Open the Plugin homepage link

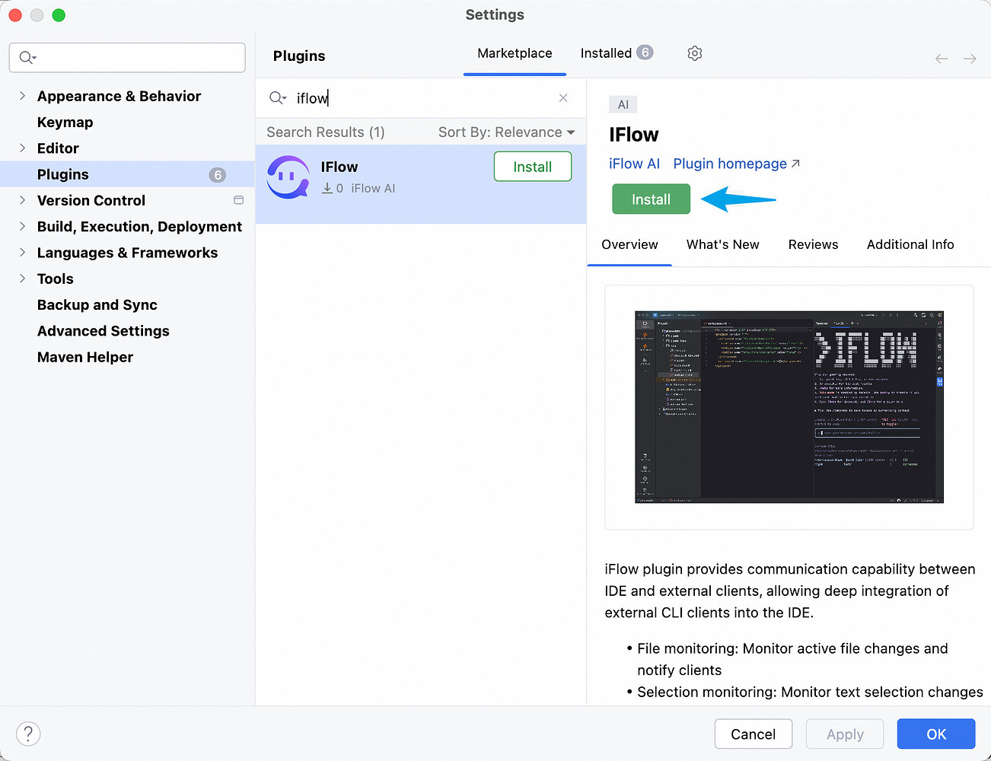pyautogui.click(x=729, y=164)
